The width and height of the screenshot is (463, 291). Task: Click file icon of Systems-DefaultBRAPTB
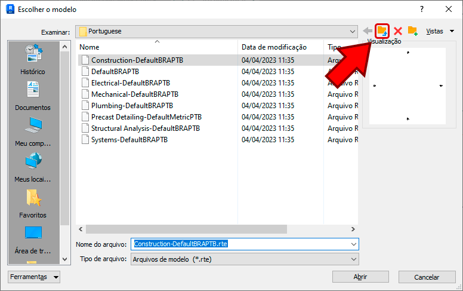coord(85,139)
